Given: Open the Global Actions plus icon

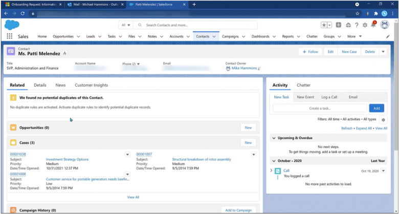Looking at the screenshot, I should click(x=339, y=25).
